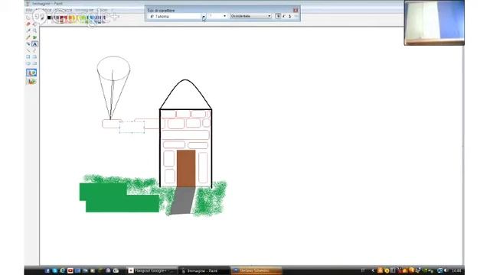Switch to Immagine - Paint taskbar button
The width and height of the screenshot is (490, 275).
(204, 270)
